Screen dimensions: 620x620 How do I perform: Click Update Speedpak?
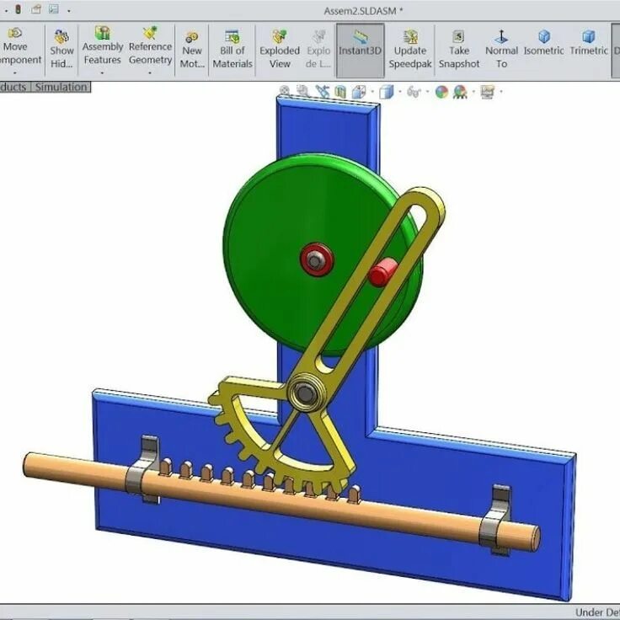410,51
